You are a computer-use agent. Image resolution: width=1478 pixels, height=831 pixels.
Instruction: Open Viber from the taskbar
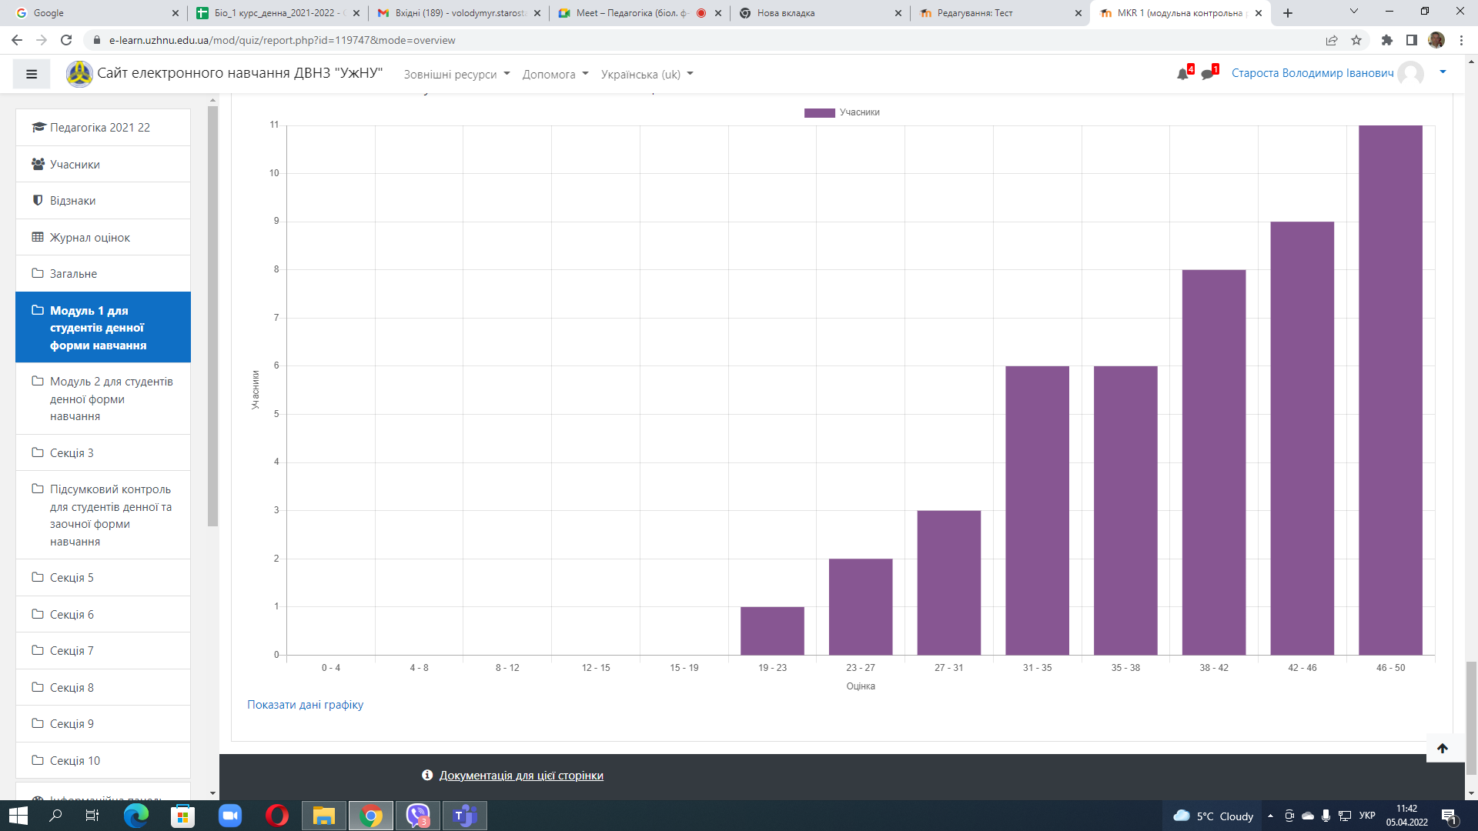coord(418,816)
